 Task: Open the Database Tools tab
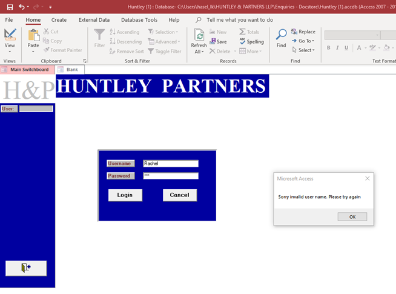pos(139,20)
